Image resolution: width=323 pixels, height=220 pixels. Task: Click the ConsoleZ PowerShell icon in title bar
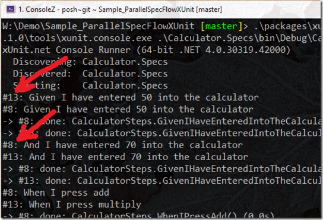tap(11, 9)
